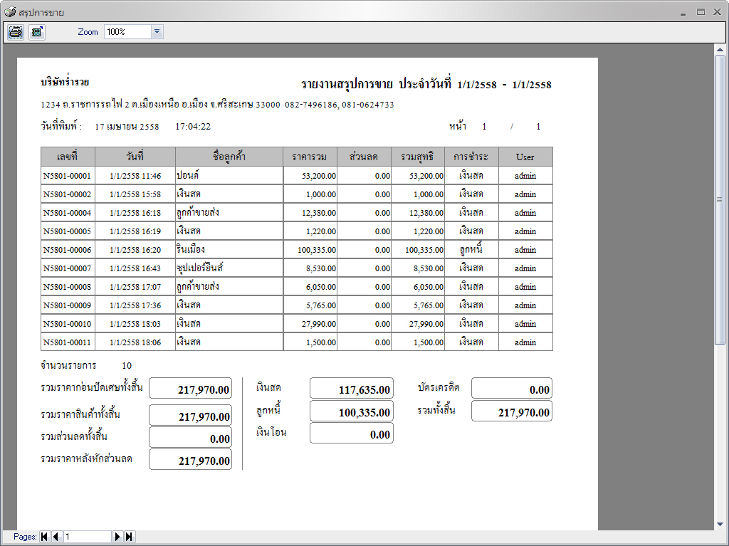Click รวมสุทธิ amount 8,530.00
This screenshot has height=546, width=729.
coord(429,268)
